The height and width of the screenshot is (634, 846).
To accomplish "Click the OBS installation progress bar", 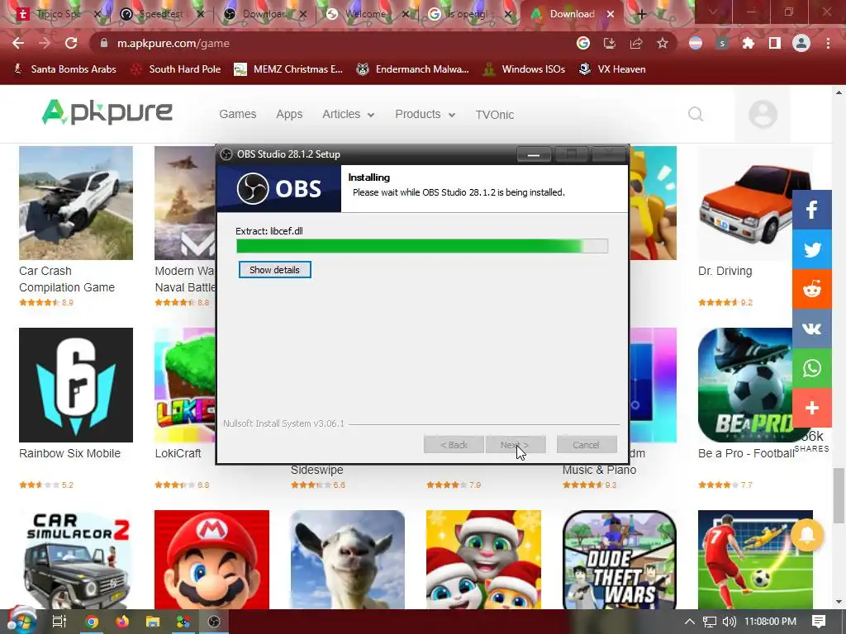I will click(422, 246).
